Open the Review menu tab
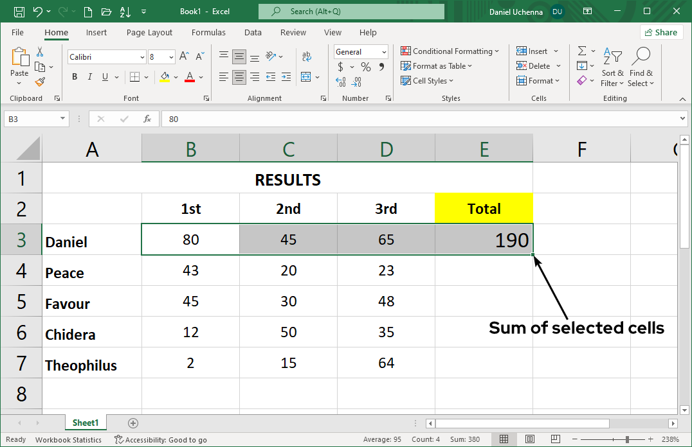 coord(293,32)
